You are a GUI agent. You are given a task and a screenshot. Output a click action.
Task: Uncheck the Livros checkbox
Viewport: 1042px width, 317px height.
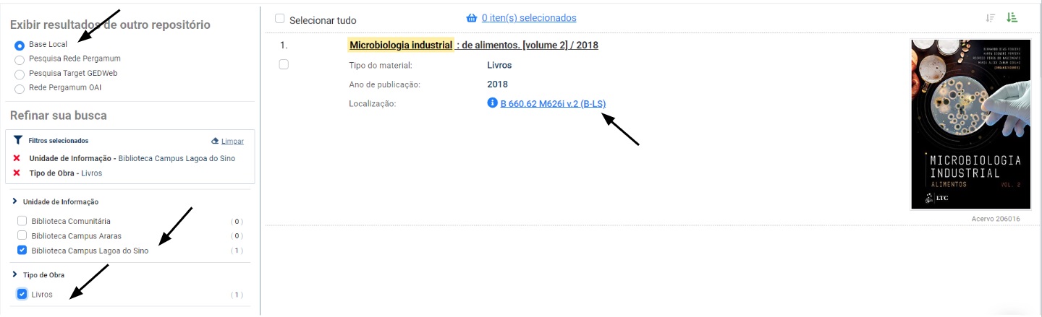click(22, 294)
